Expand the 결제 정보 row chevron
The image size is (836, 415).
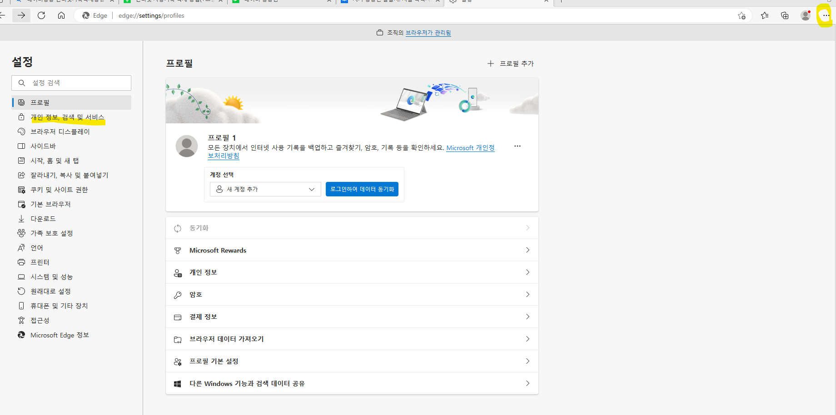point(527,317)
